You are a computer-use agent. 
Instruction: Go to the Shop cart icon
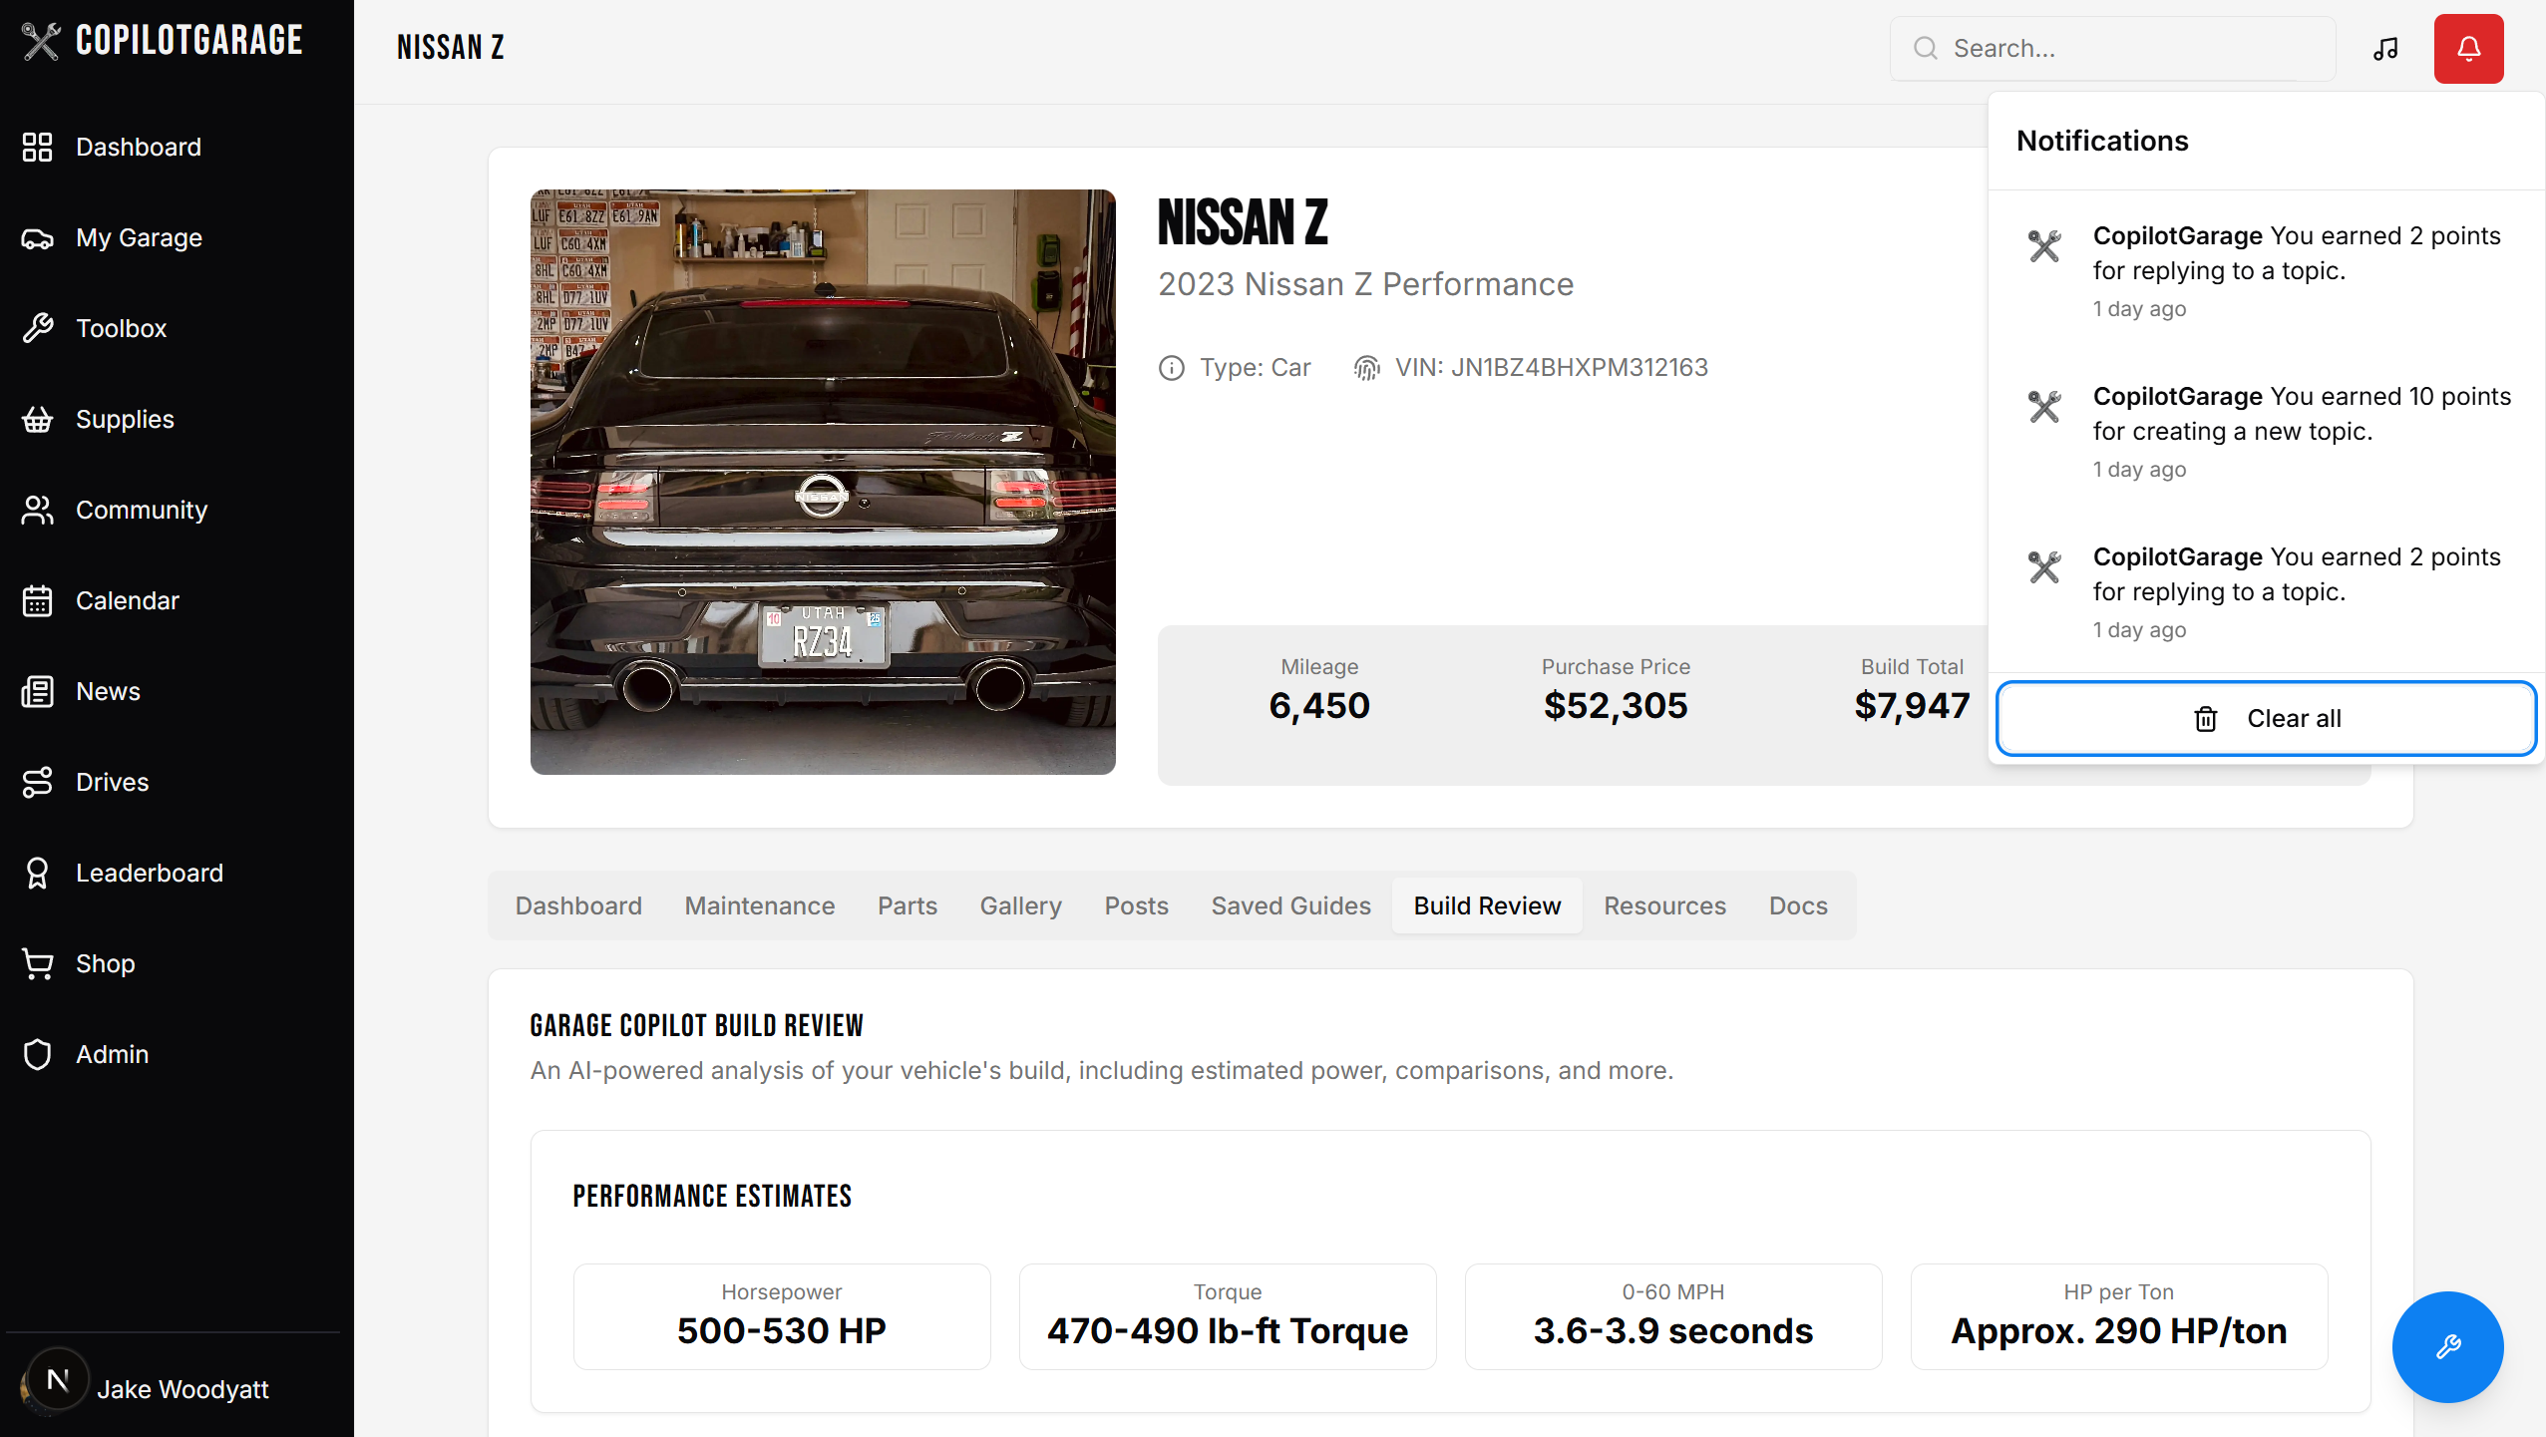37,963
